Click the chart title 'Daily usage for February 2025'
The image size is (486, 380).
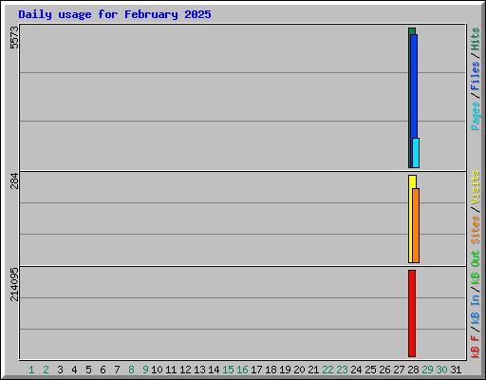[115, 14]
